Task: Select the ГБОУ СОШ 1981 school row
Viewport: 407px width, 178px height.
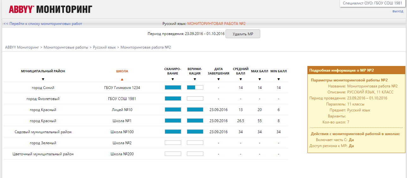Action: [x=122, y=99]
